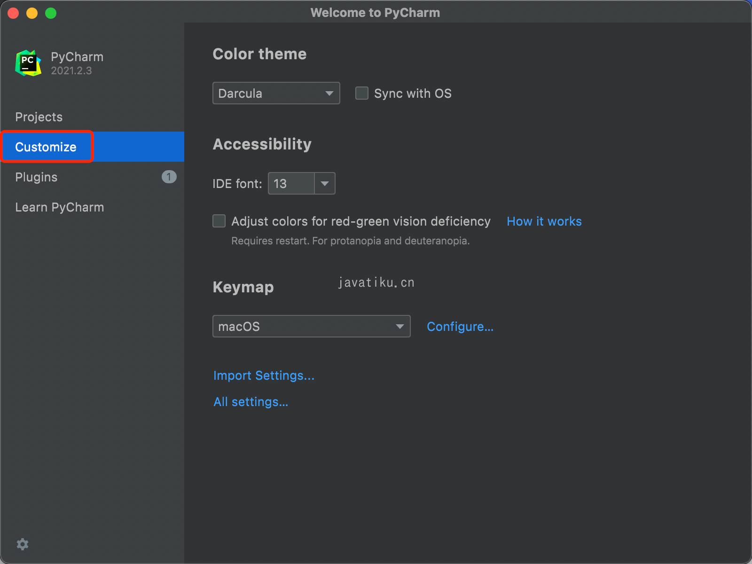The height and width of the screenshot is (564, 752).
Task: Open All settings... link
Action: pyautogui.click(x=251, y=402)
